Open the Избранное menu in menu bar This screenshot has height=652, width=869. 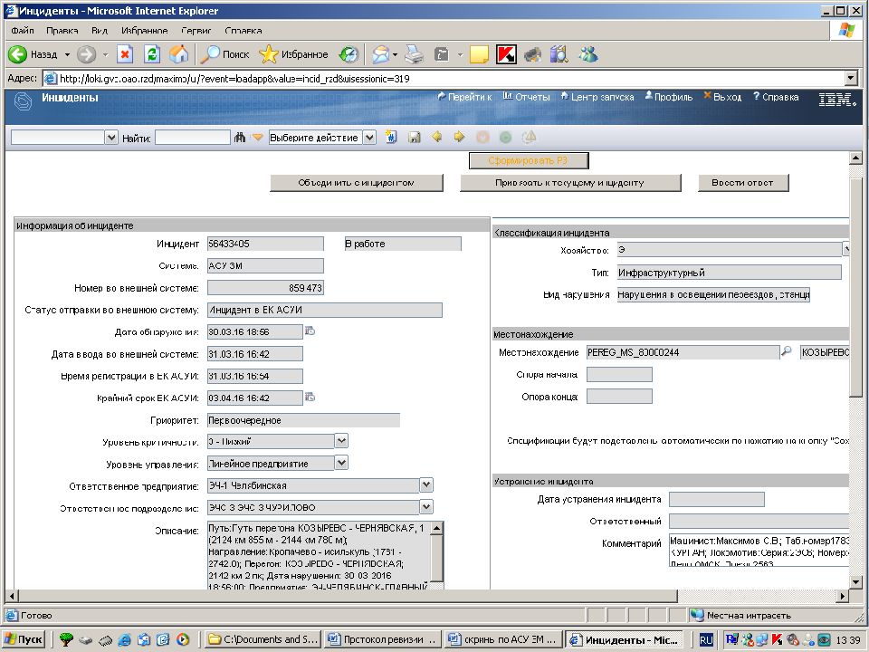145,31
